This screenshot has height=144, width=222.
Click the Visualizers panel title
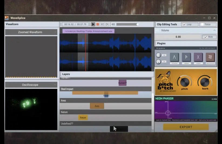[12, 24]
